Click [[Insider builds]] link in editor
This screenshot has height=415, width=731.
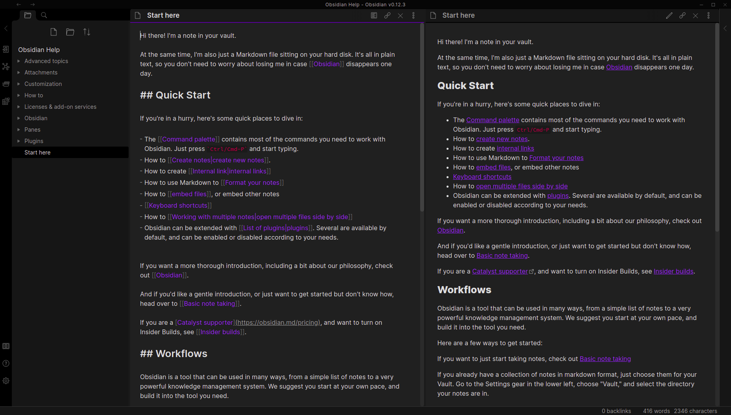click(221, 332)
